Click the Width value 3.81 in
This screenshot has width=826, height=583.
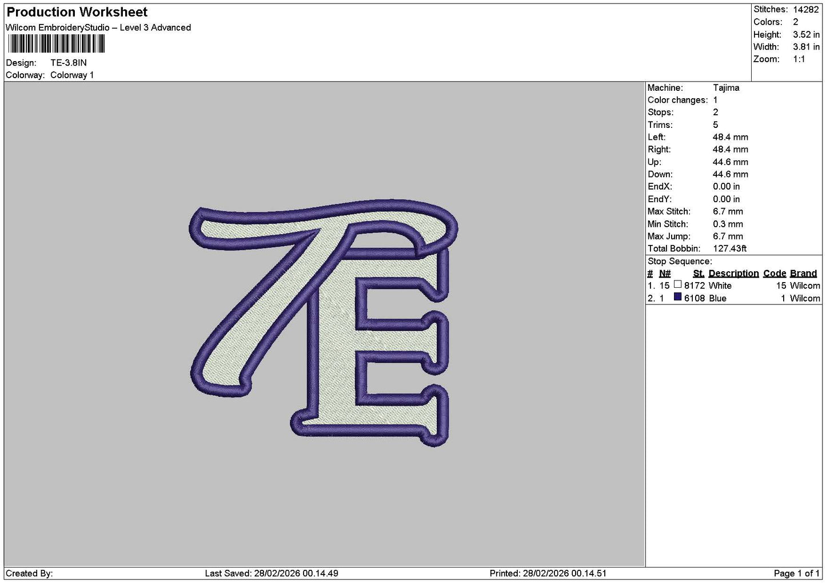(x=806, y=47)
